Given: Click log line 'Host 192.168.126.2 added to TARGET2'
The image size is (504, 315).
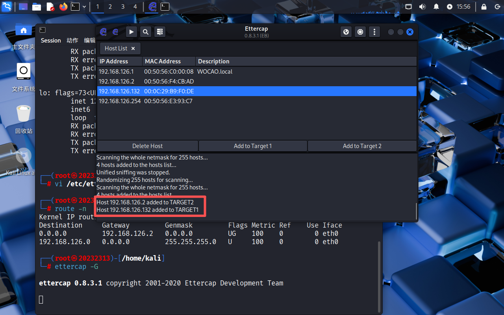Looking at the screenshot, I should coord(145,202).
